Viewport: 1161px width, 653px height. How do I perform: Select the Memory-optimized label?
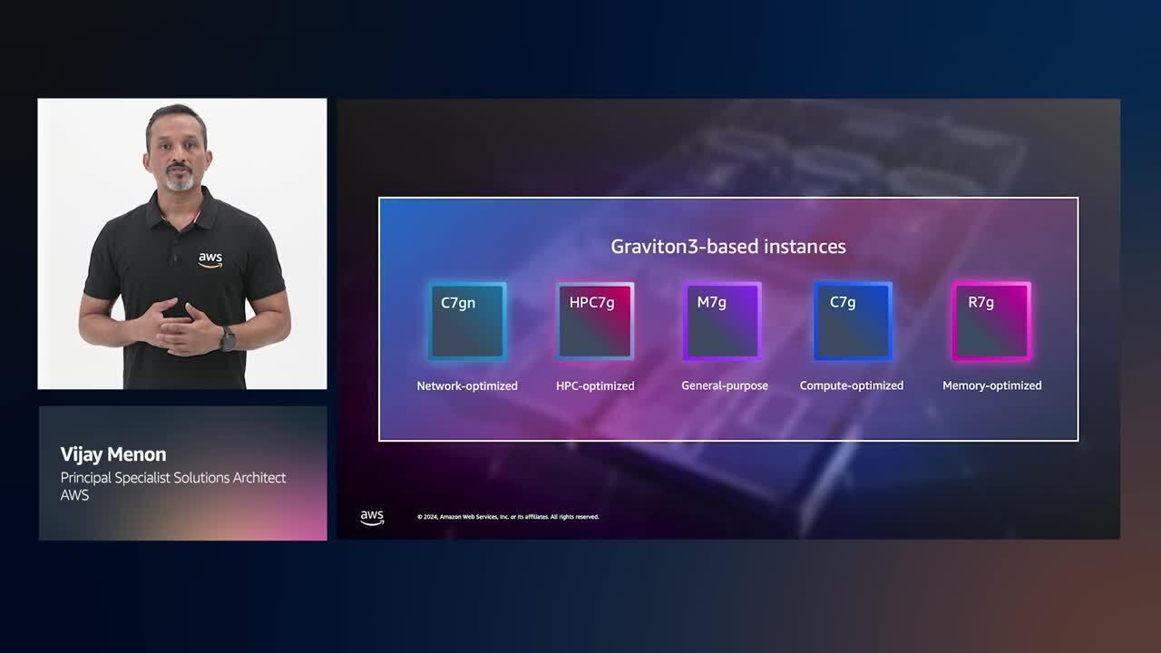pos(991,385)
